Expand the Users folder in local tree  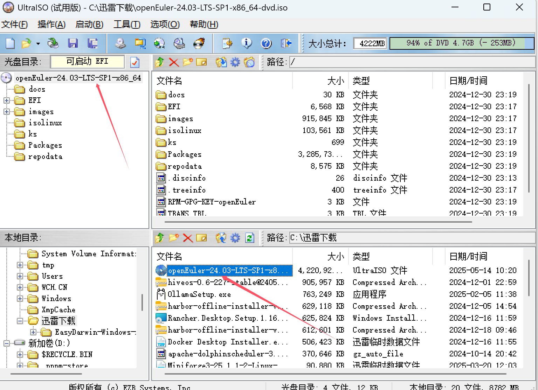click(x=20, y=276)
